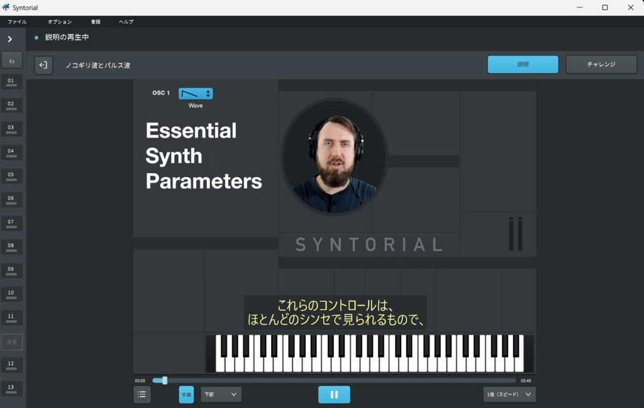Open lesson 11 in the sidebar
Image resolution: width=644 pixels, height=408 pixels.
(11, 318)
